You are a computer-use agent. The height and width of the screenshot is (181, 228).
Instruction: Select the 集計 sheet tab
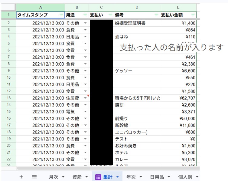point(108,177)
